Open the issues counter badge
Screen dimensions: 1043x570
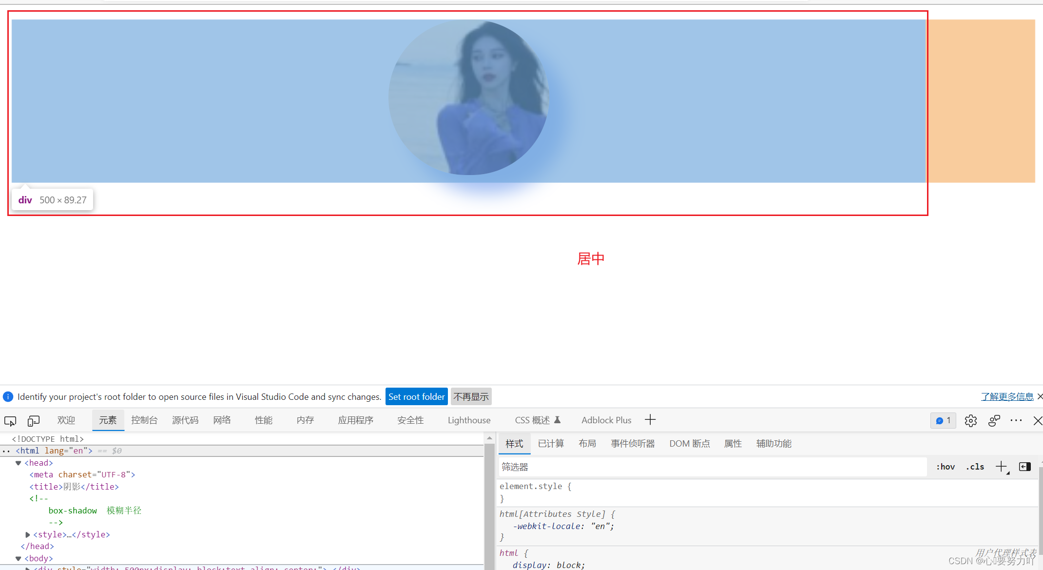point(943,420)
